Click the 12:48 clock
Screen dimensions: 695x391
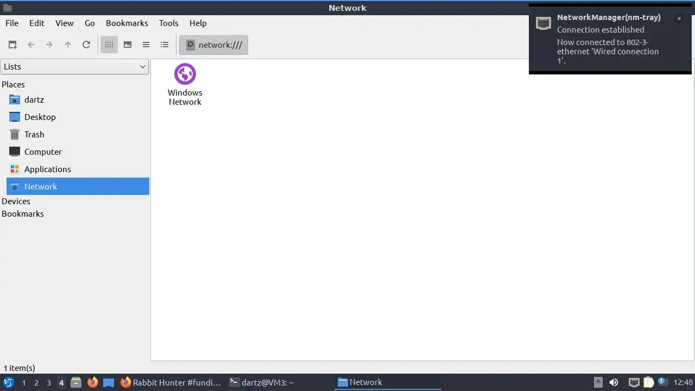pos(683,382)
